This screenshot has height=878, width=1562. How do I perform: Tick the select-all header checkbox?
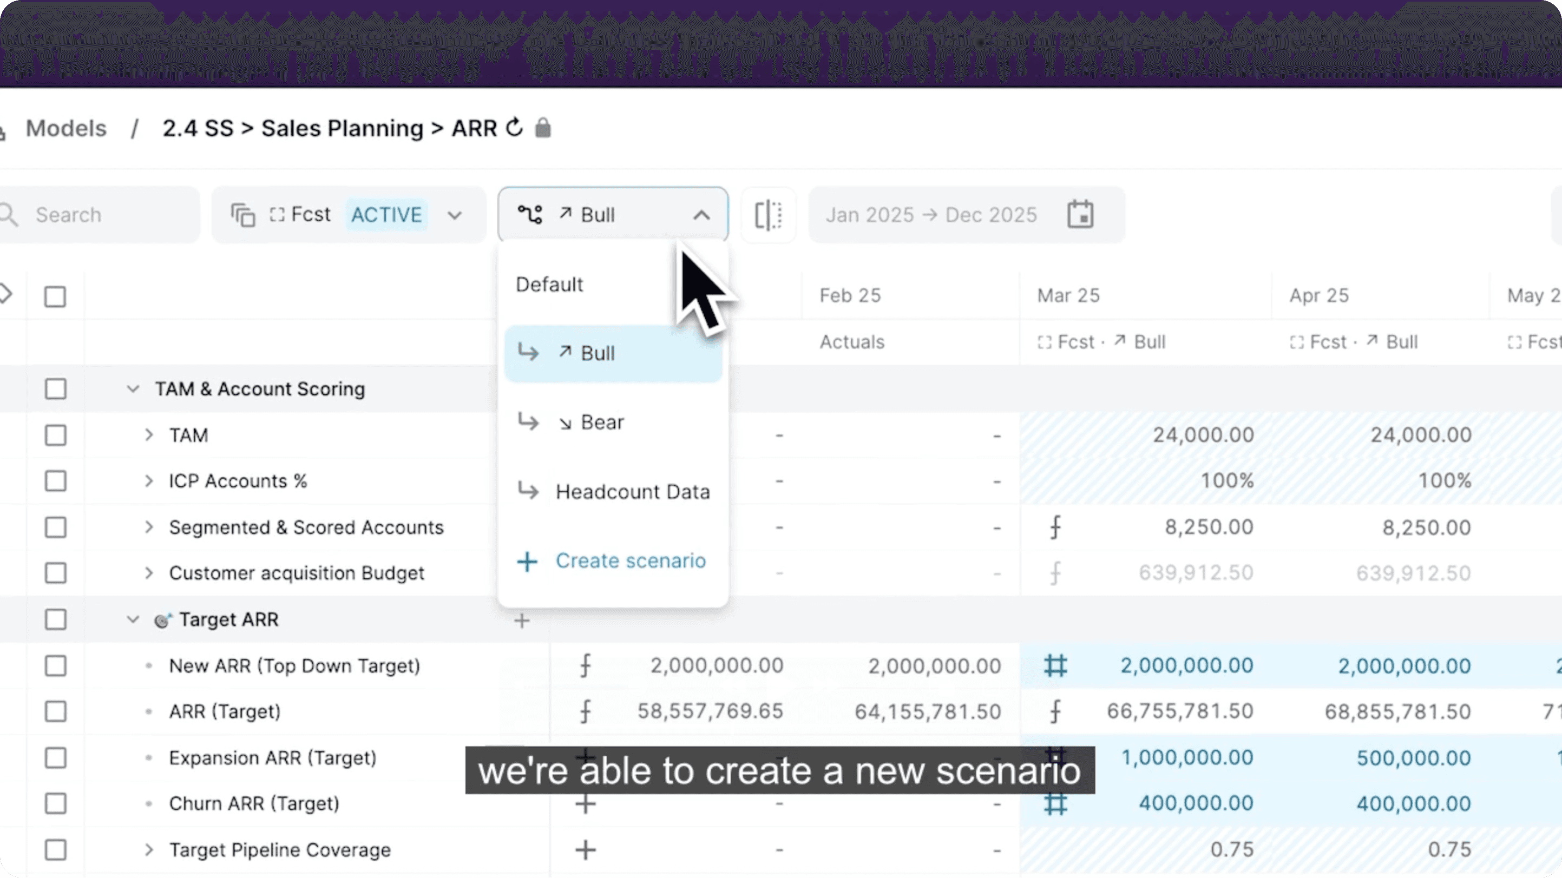tap(55, 297)
